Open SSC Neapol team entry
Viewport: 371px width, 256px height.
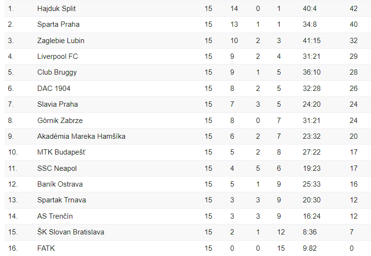pos(57,168)
